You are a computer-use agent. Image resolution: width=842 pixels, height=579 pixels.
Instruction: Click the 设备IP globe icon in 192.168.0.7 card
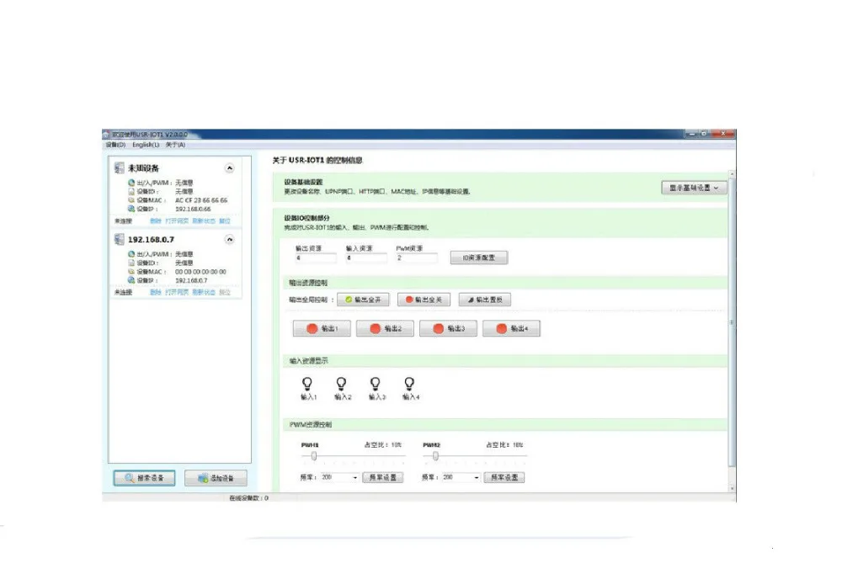click(x=131, y=279)
